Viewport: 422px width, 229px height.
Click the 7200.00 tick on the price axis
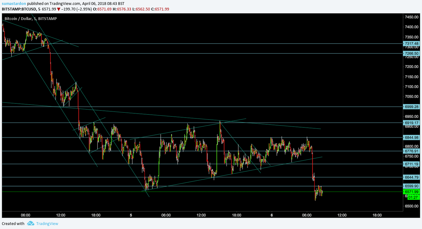tap(412, 67)
